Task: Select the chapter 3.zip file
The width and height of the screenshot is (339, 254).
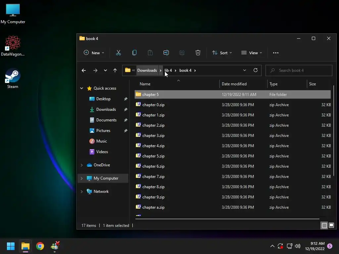Action: [x=233, y=136]
